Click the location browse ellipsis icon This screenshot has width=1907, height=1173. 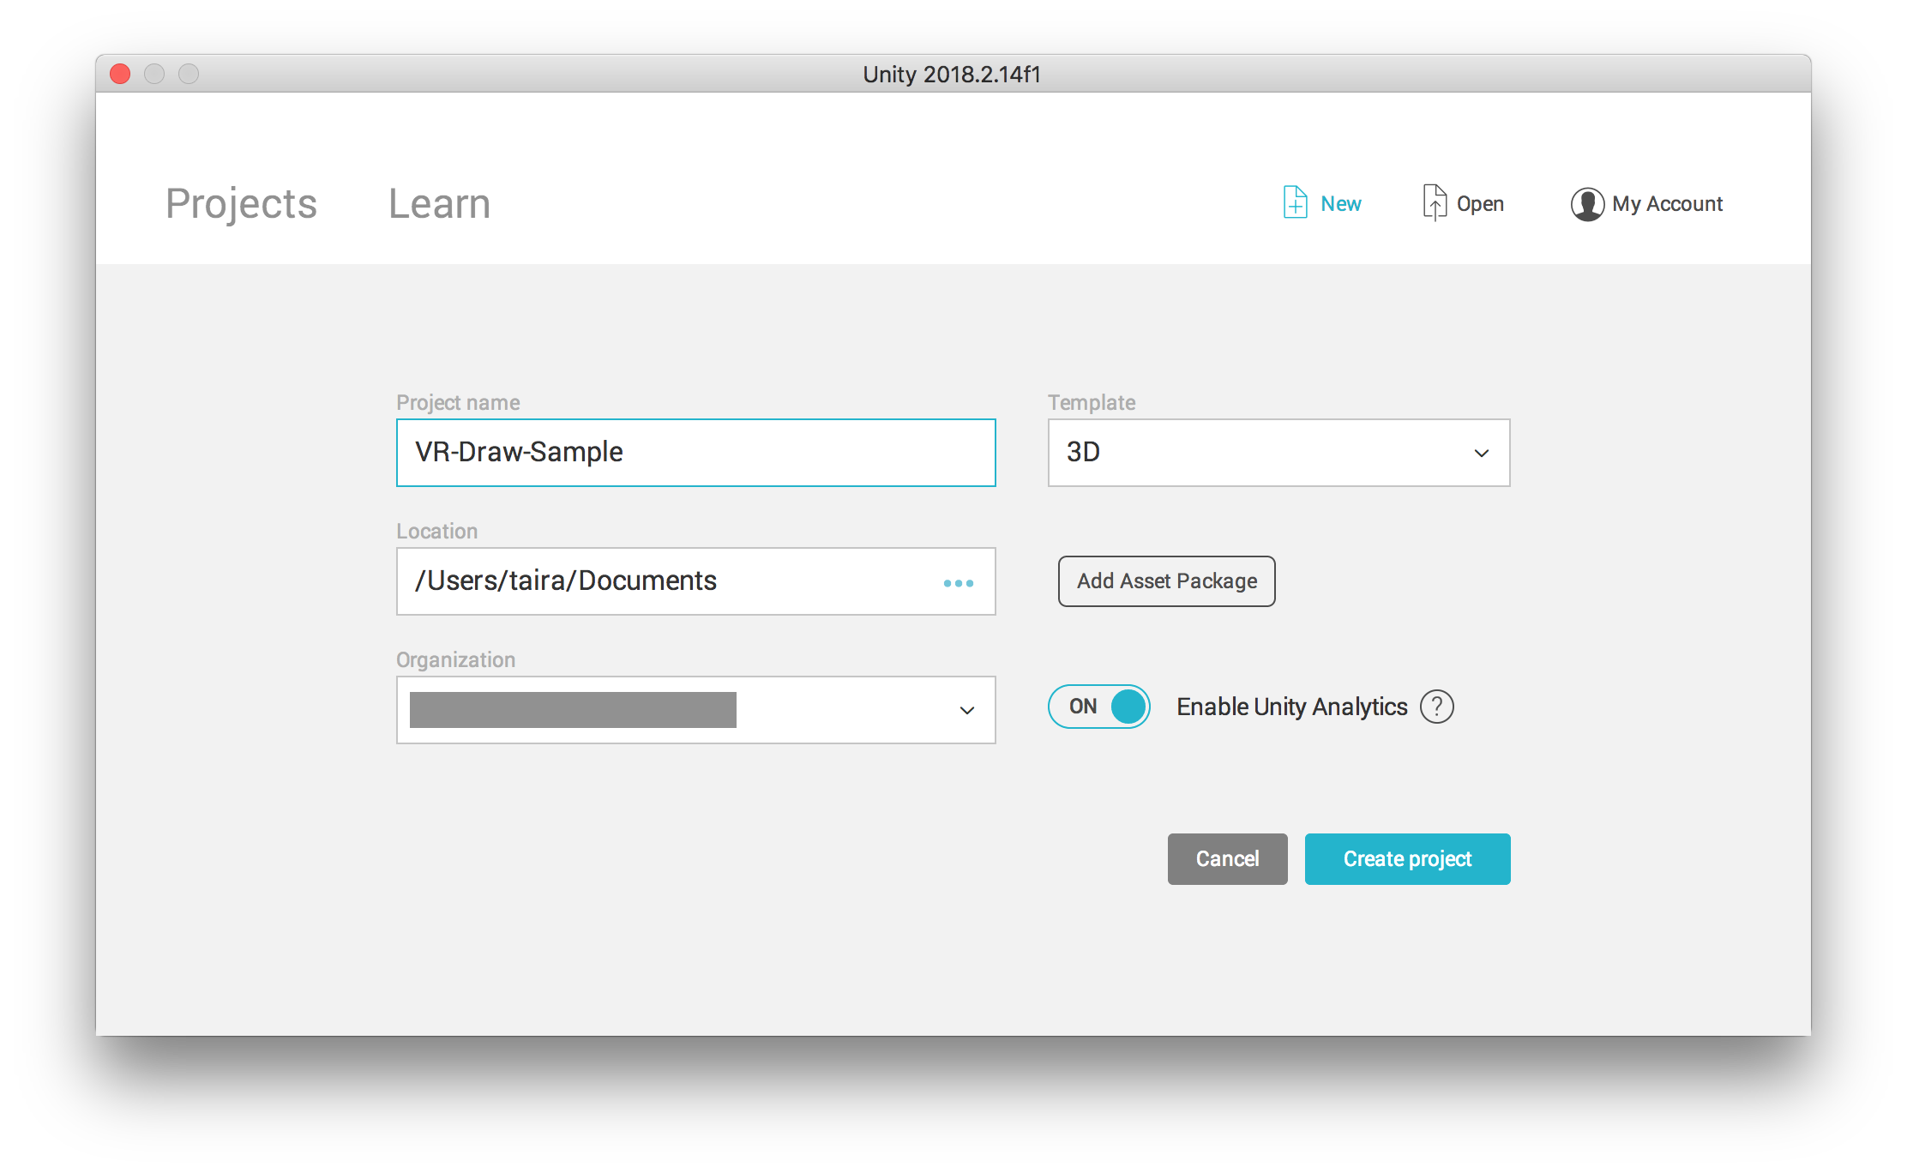[x=958, y=583]
